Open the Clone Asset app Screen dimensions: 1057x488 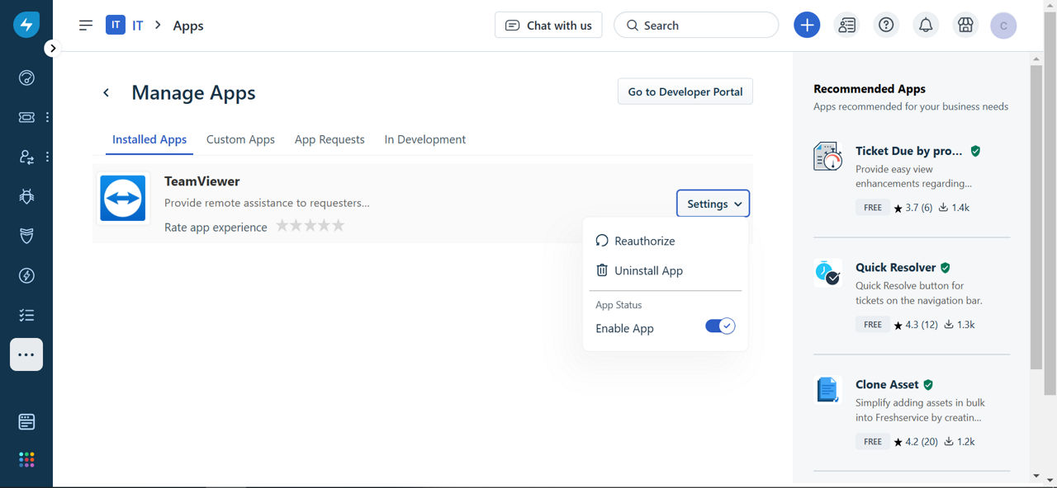pyautogui.click(x=888, y=384)
